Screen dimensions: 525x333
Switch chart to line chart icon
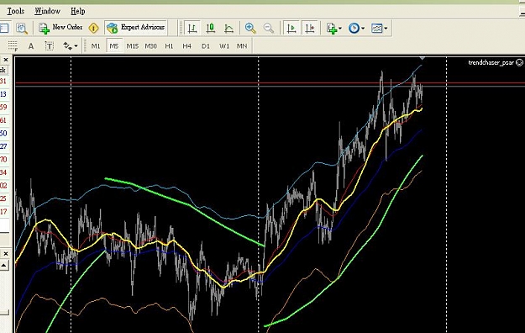pyautogui.click(x=229, y=28)
